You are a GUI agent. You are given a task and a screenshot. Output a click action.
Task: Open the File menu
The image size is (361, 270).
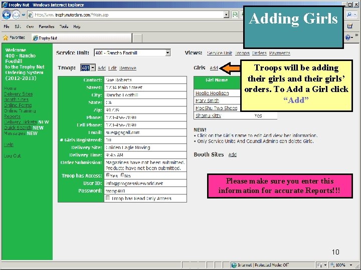(x=7, y=26)
